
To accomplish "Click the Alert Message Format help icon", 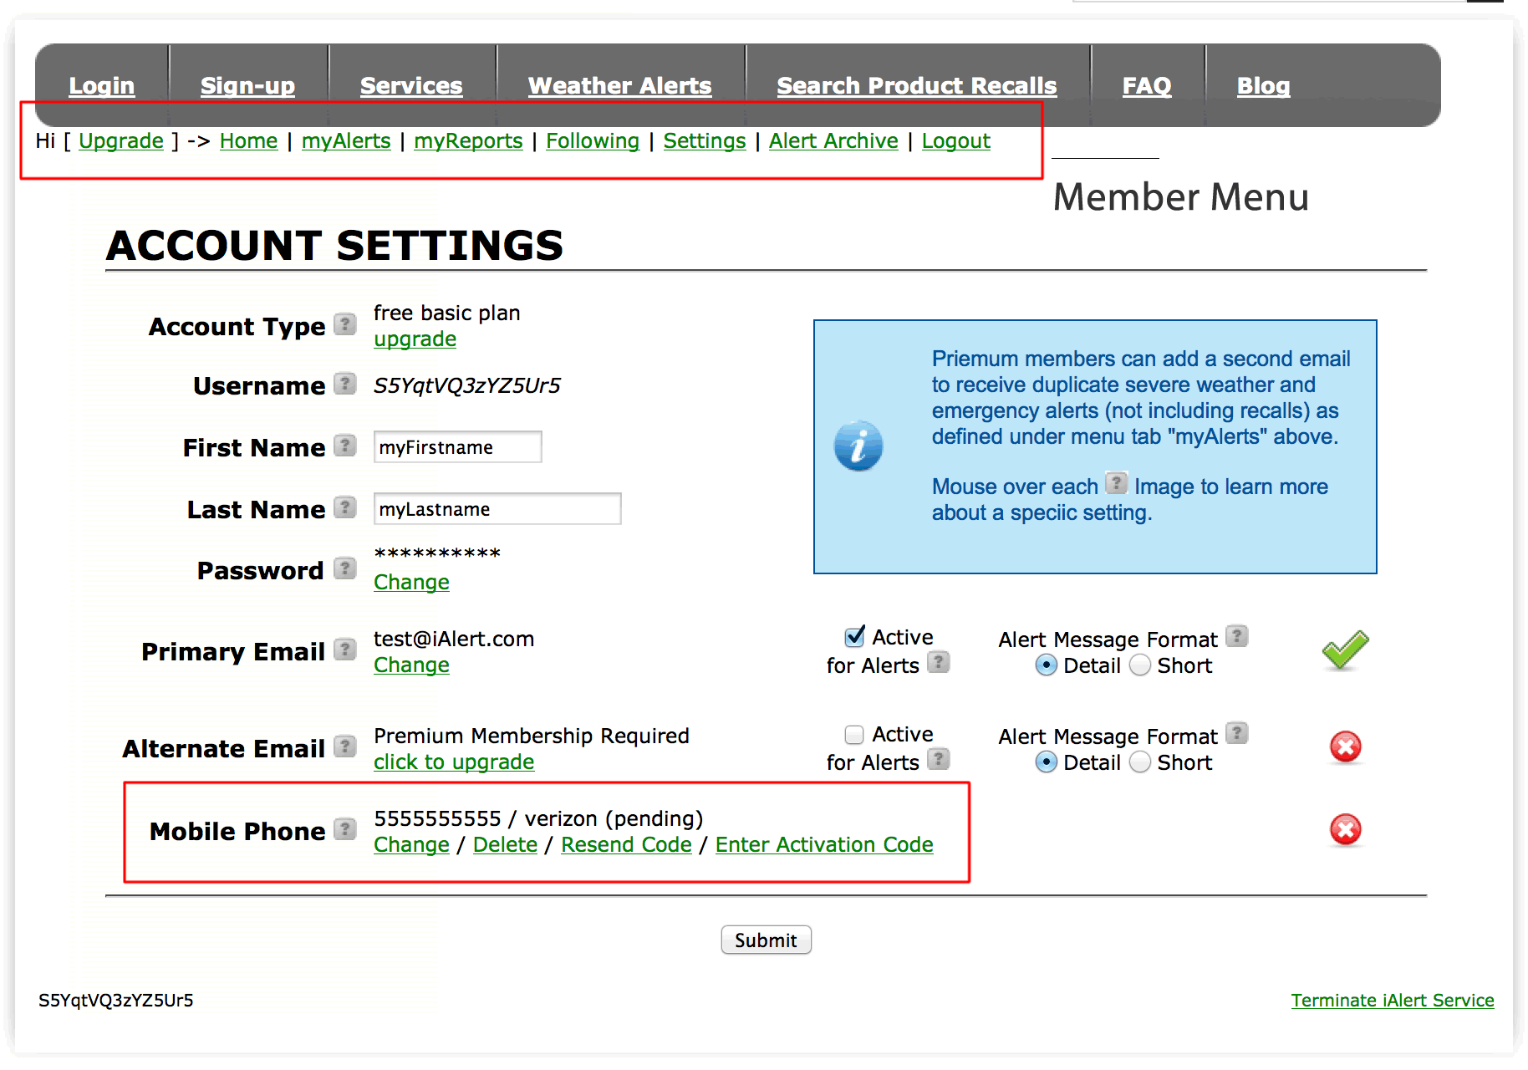I will click(1237, 636).
